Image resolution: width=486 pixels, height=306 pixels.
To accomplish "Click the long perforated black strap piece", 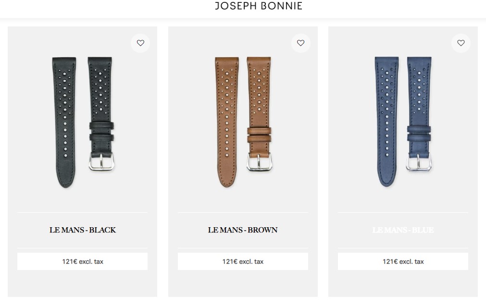I will click(65, 122).
